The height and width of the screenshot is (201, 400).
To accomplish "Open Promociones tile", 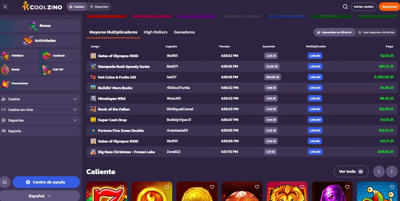I will (x=40, y=83).
